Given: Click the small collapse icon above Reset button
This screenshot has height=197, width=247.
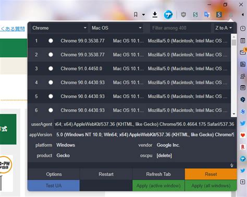Looking at the screenshot, I should [232, 165].
